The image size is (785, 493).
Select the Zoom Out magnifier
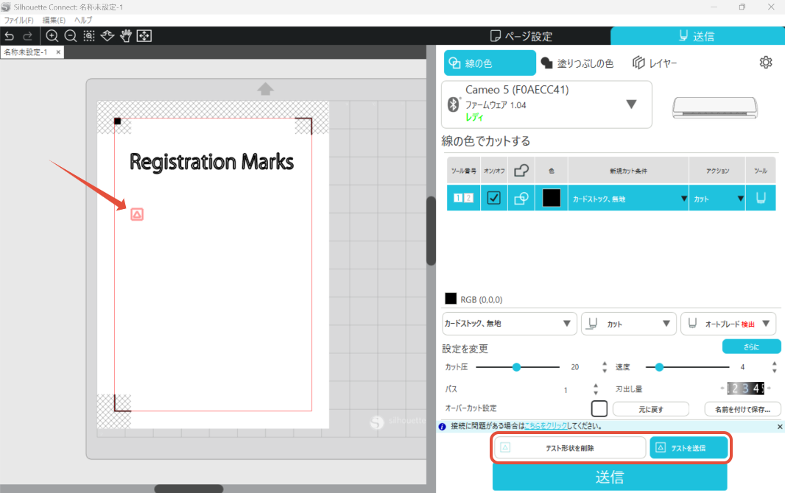click(x=71, y=36)
